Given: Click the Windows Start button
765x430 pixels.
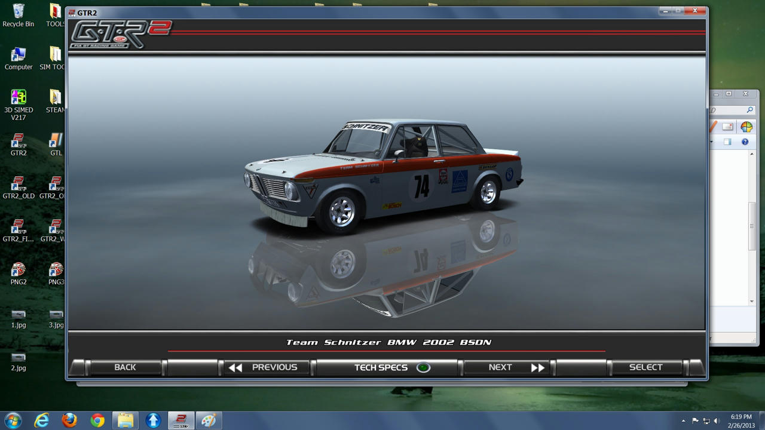Looking at the screenshot, I should pos(13,420).
